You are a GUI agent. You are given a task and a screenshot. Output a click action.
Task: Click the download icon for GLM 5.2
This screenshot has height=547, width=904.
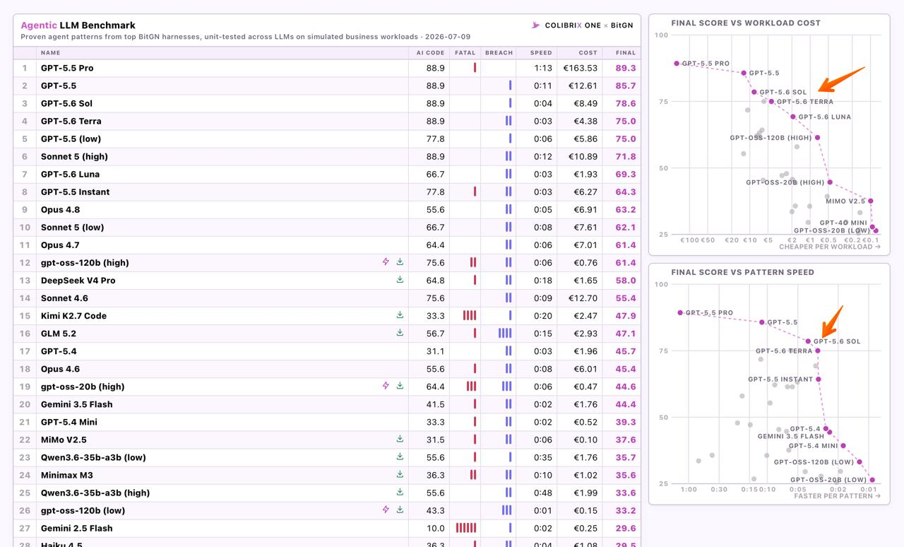tap(400, 333)
